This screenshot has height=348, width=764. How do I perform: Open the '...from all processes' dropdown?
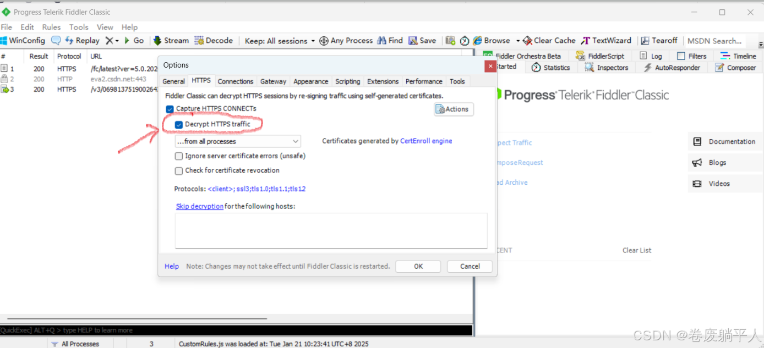point(238,142)
